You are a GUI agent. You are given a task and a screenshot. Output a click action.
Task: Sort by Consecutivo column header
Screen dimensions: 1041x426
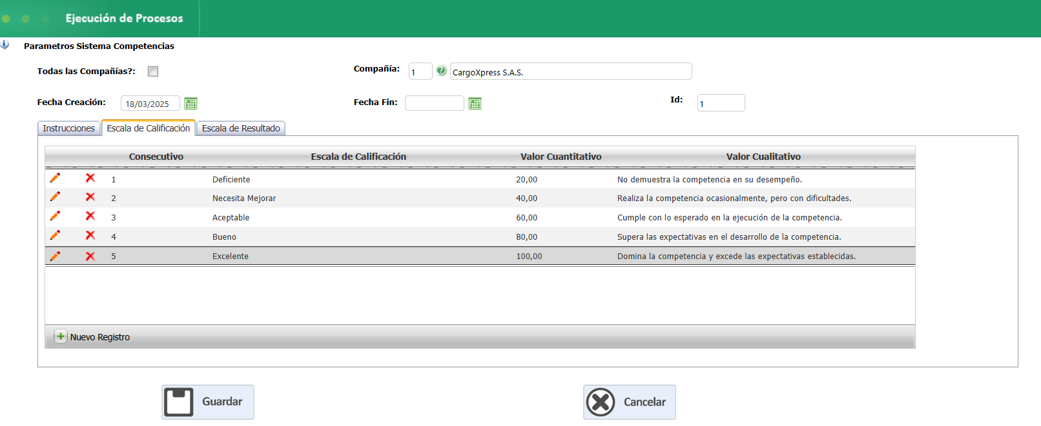click(x=156, y=157)
